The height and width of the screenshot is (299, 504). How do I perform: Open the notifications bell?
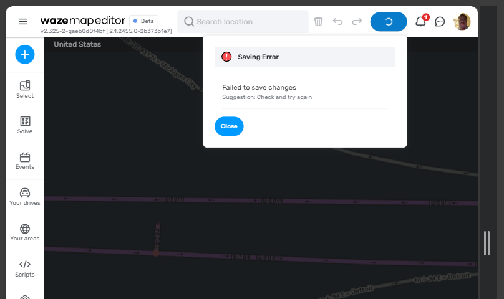tap(420, 22)
